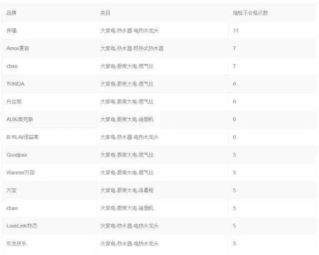Select the 传福 brand cell
Screen dimensions: 319x255
11,31
